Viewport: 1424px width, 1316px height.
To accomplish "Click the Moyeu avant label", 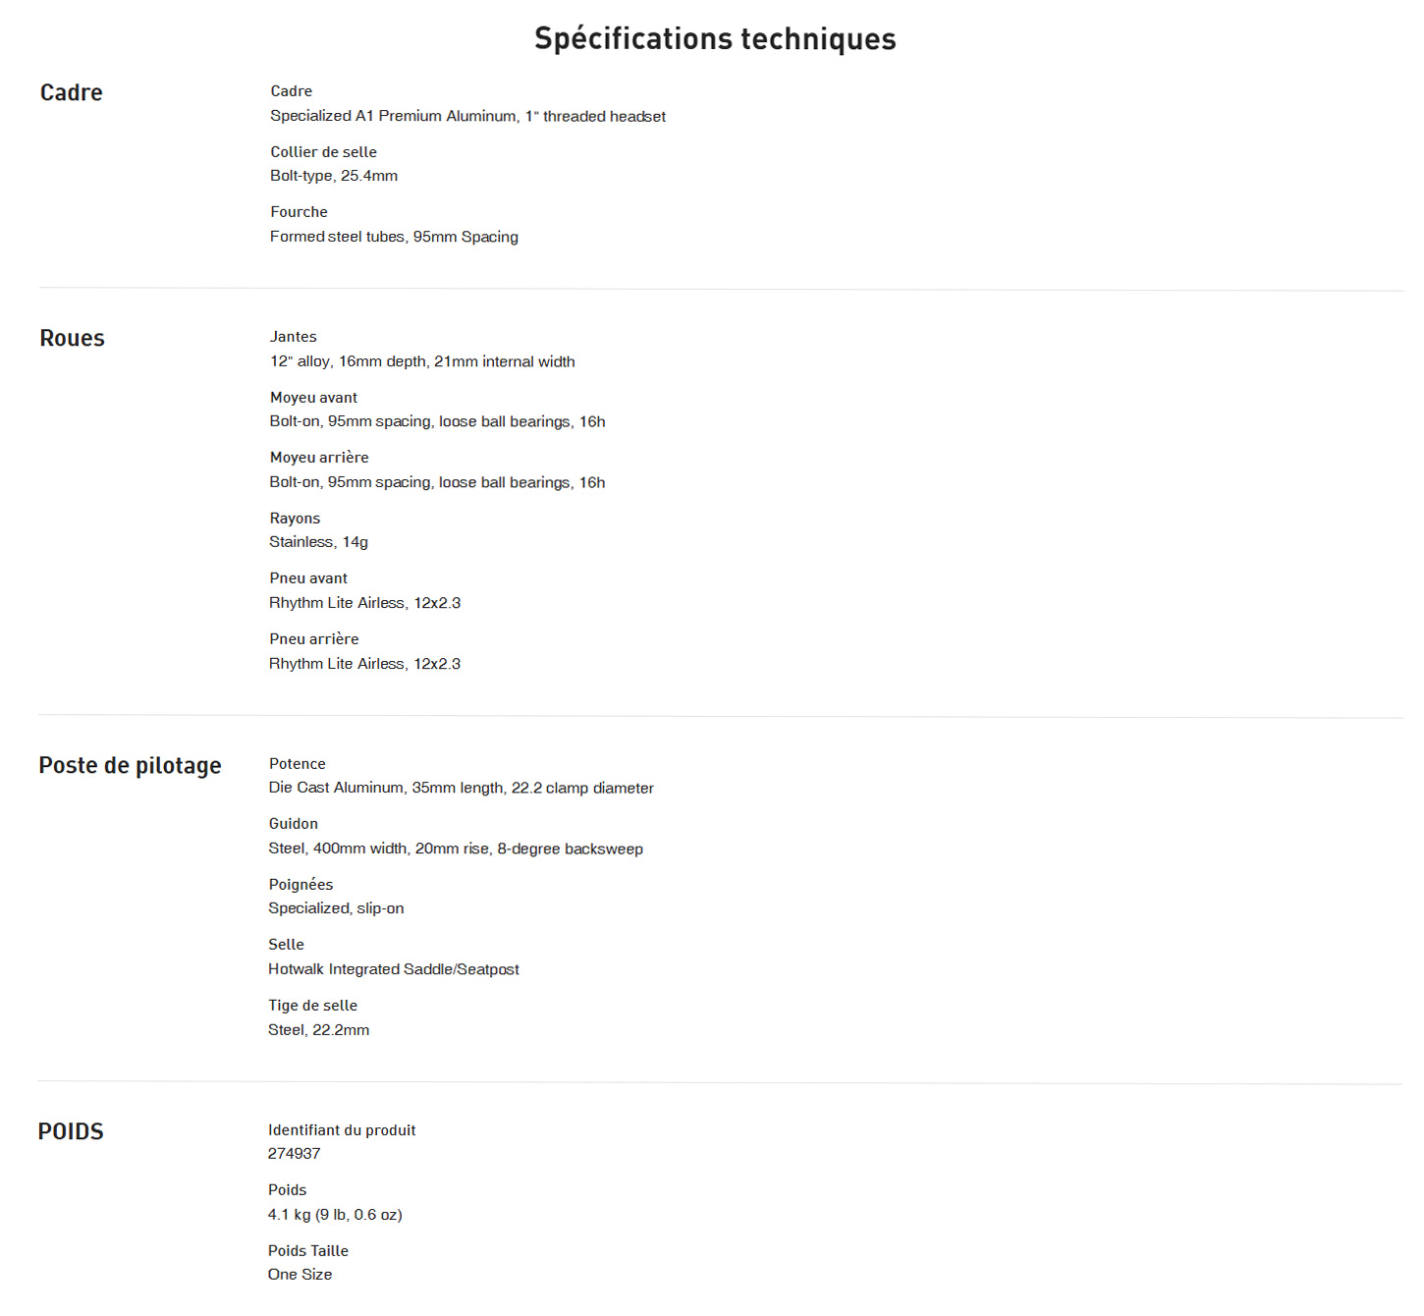I will point(313,398).
